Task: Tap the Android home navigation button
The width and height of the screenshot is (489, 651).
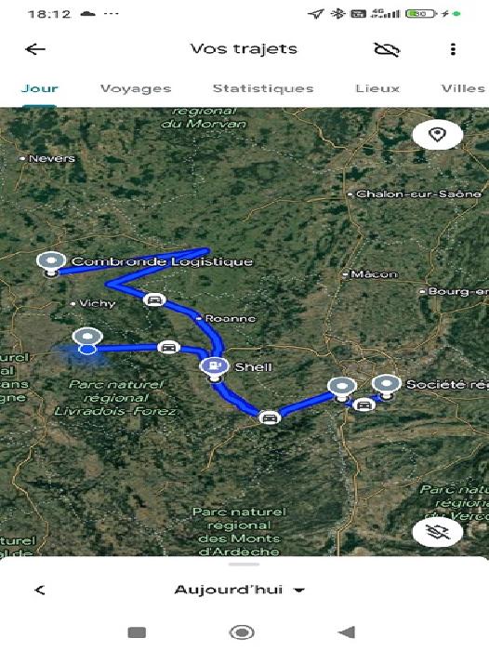Action: [x=242, y=632]
